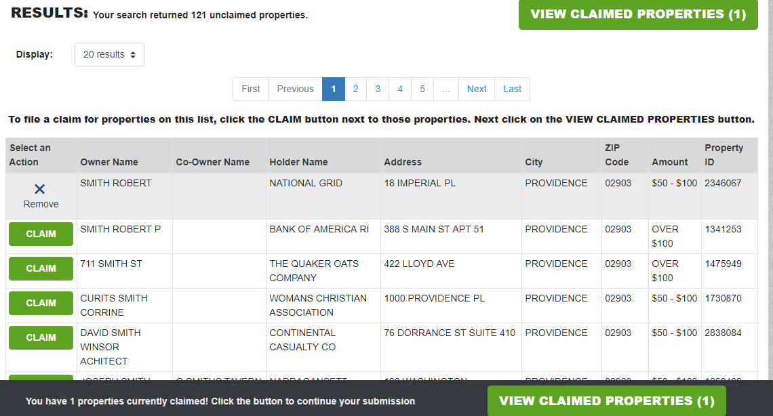Click the Owner Name column header
The image size is (773, 416).
[109, 162]
